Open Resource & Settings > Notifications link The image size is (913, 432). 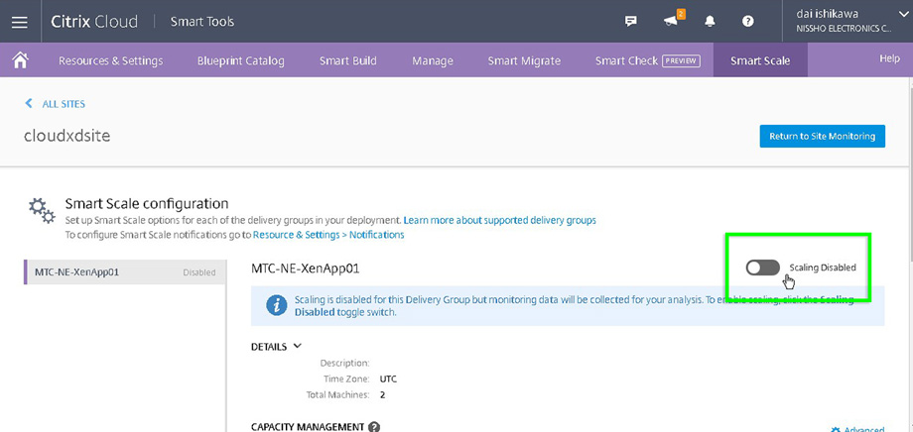(328, 235)
